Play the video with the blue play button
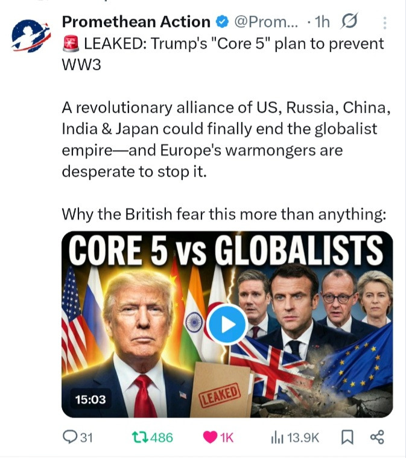The height and width of the screenshot is (458, 406). [227, 325]
